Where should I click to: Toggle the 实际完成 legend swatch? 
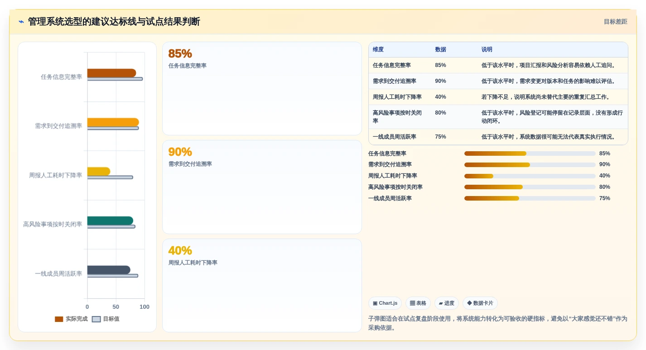[x=59, y=319]
